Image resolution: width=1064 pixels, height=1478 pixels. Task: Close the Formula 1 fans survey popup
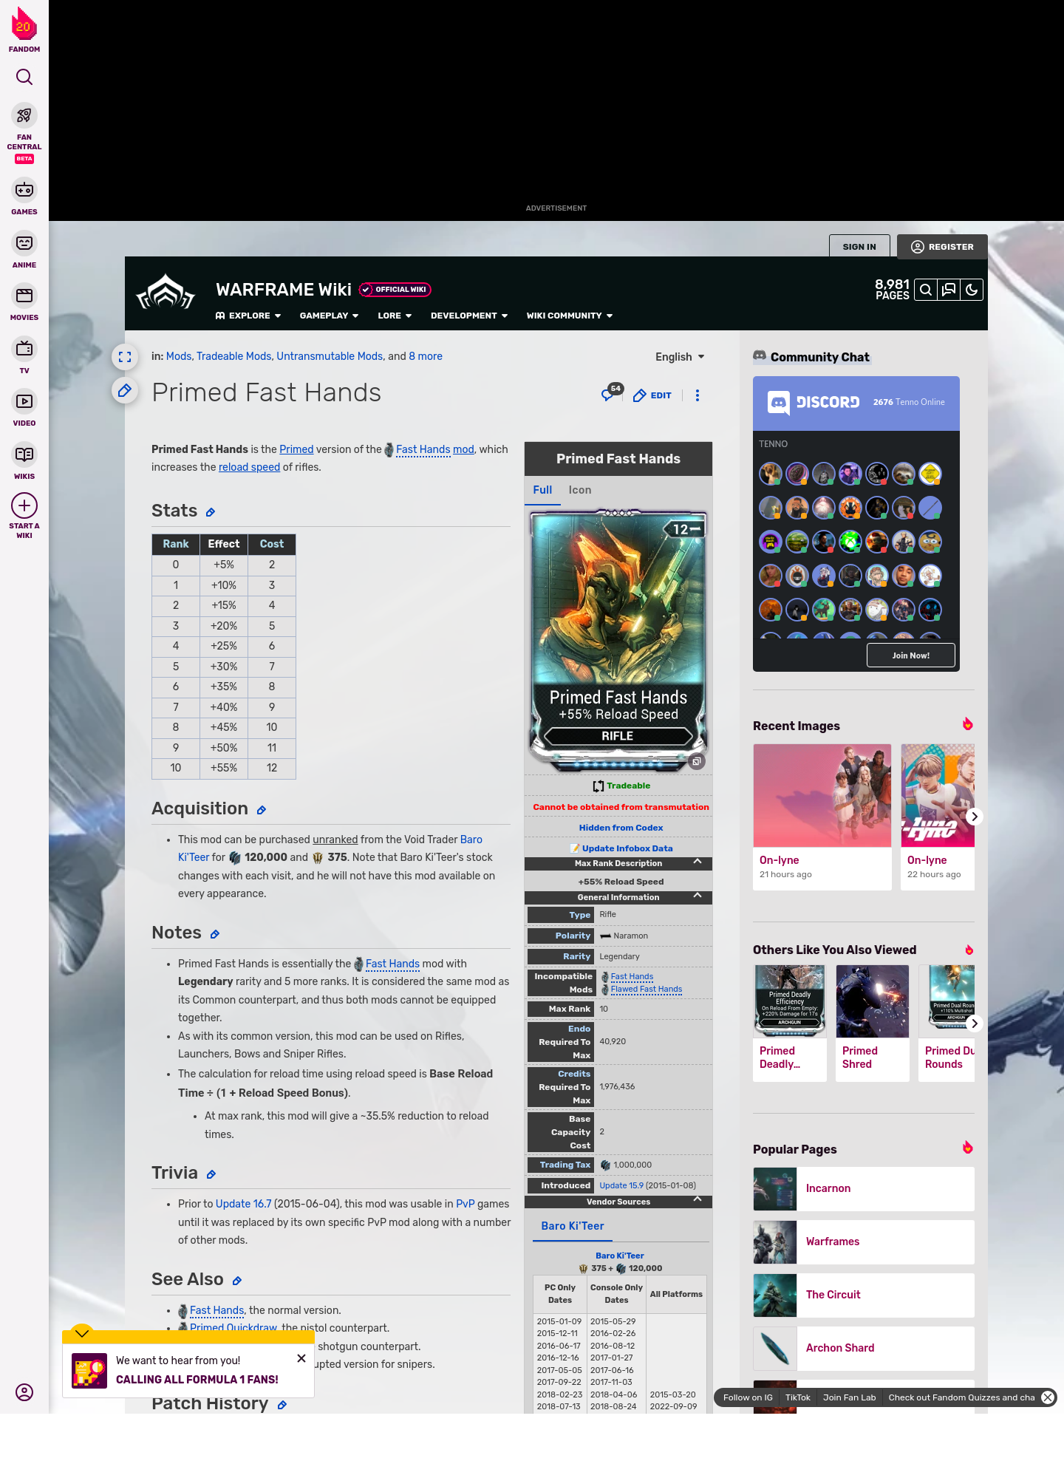click(301, 1358)
